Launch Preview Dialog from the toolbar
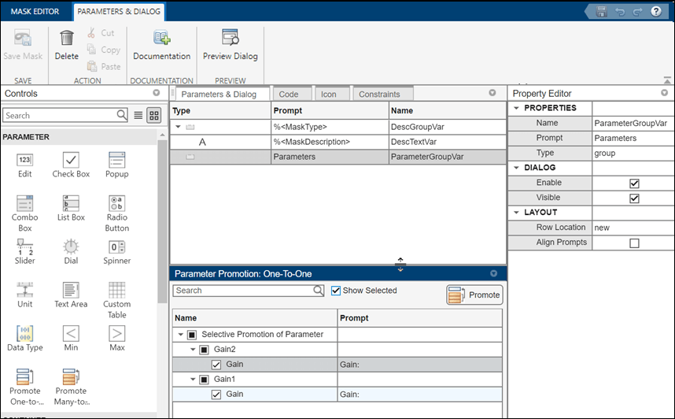The height and width of the screenshot is (419, 675). tap(230, 38)
